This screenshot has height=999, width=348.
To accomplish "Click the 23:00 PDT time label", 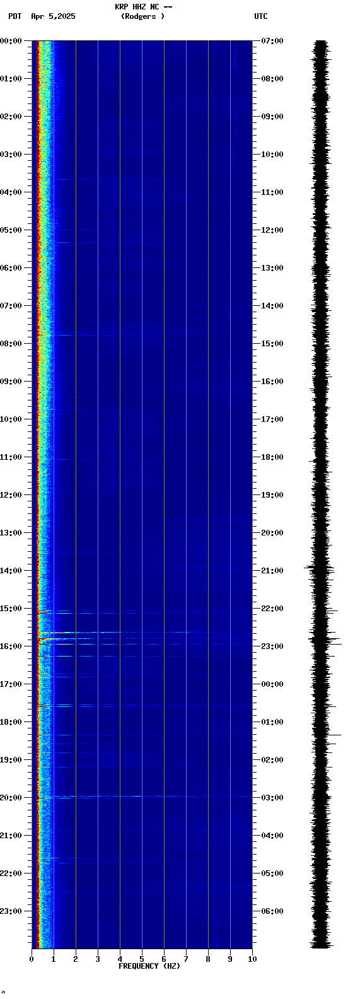I will (11, 911).
